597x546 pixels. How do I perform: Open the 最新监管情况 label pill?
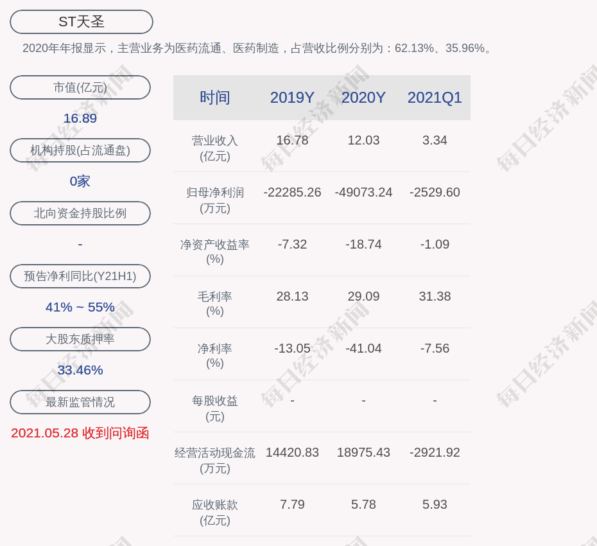point(80,402)
